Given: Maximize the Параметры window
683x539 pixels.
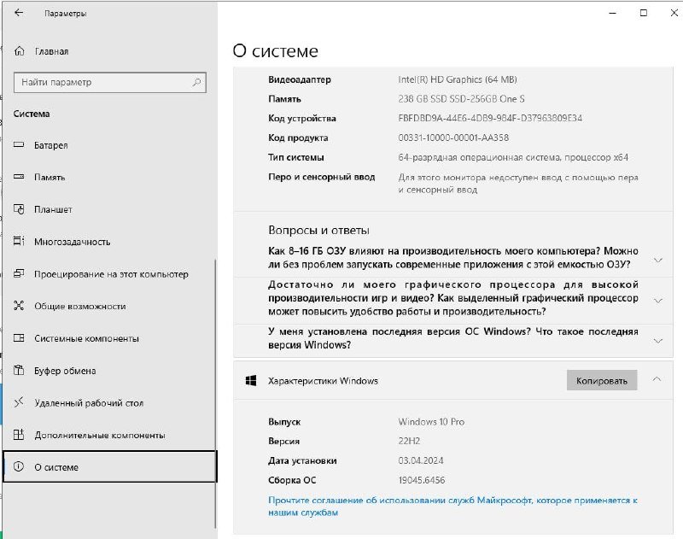Looking at the screenshot, I should pos(644,13).
